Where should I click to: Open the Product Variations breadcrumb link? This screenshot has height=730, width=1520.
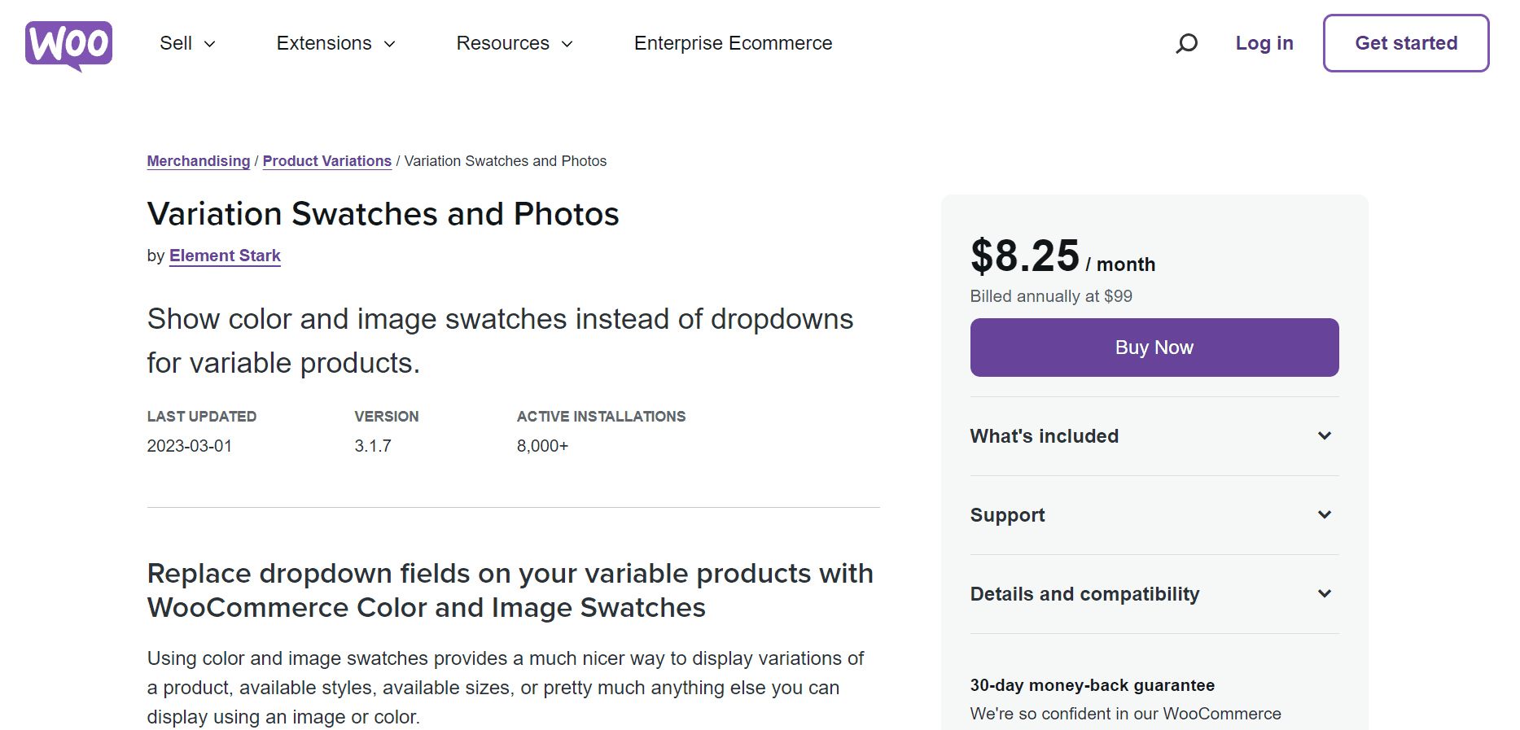tap(327, 161)
